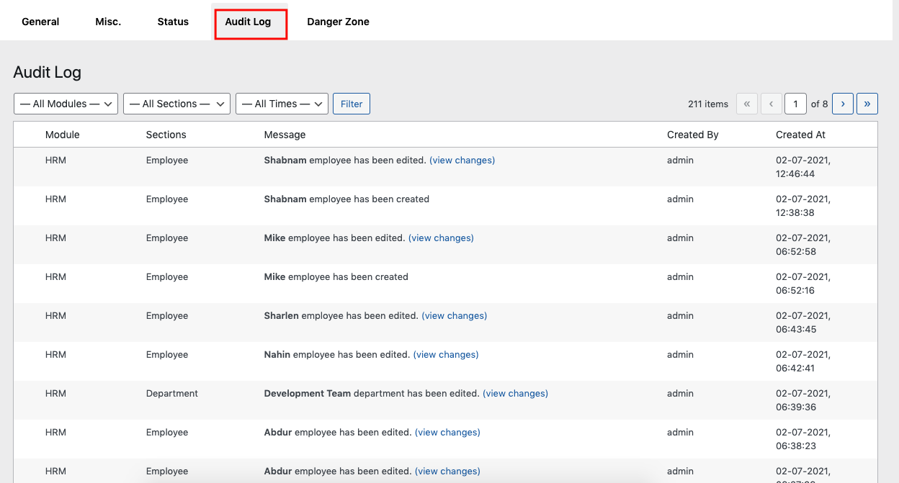View changes for Nahin employee edit

446,355
